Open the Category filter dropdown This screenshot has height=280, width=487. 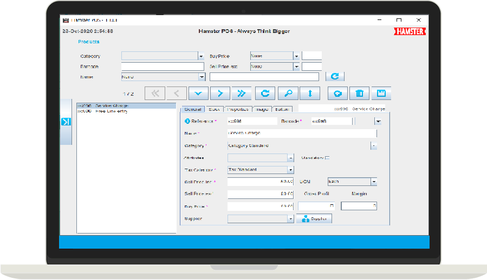[x=201, y=56]
